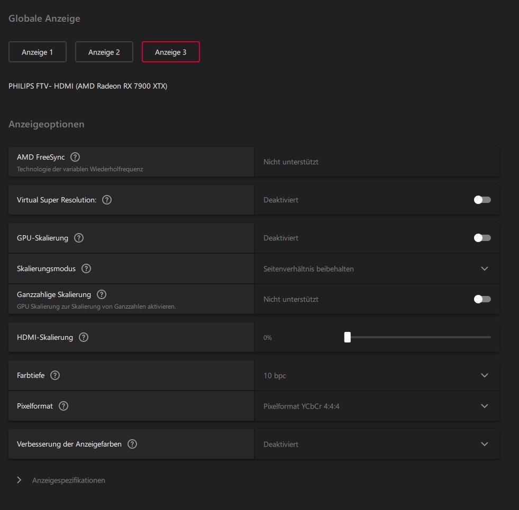
Task: Expand the Farbtiefe 10 bpc dropdown
Action: point(484,375)
